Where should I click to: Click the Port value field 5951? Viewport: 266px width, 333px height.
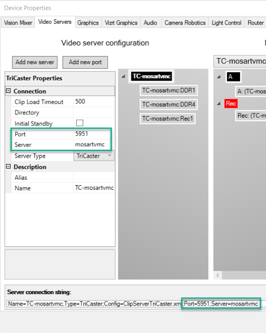pyautogui.click(x=93, y=134)
